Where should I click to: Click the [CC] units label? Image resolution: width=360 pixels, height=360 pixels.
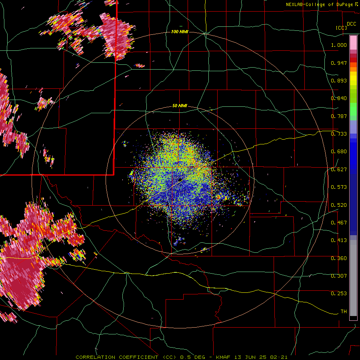tap(341, 28)
